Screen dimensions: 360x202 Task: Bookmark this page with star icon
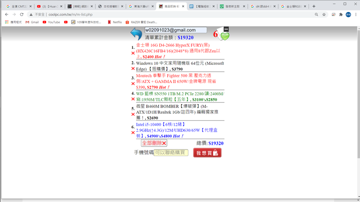324,14
